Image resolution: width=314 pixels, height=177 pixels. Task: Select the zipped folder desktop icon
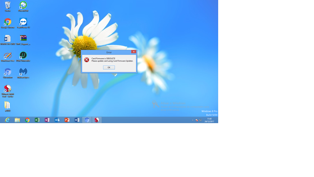7,107
